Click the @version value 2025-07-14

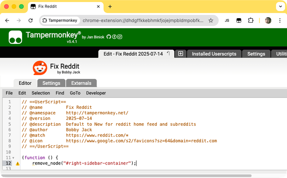pyautogui.click(x=79, y=119)
